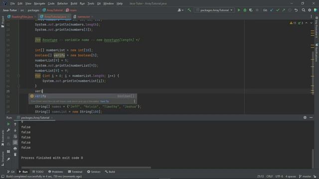The image size is (319, 179).
Task: Open the Terminal tool window
Action: click(75, 172)
